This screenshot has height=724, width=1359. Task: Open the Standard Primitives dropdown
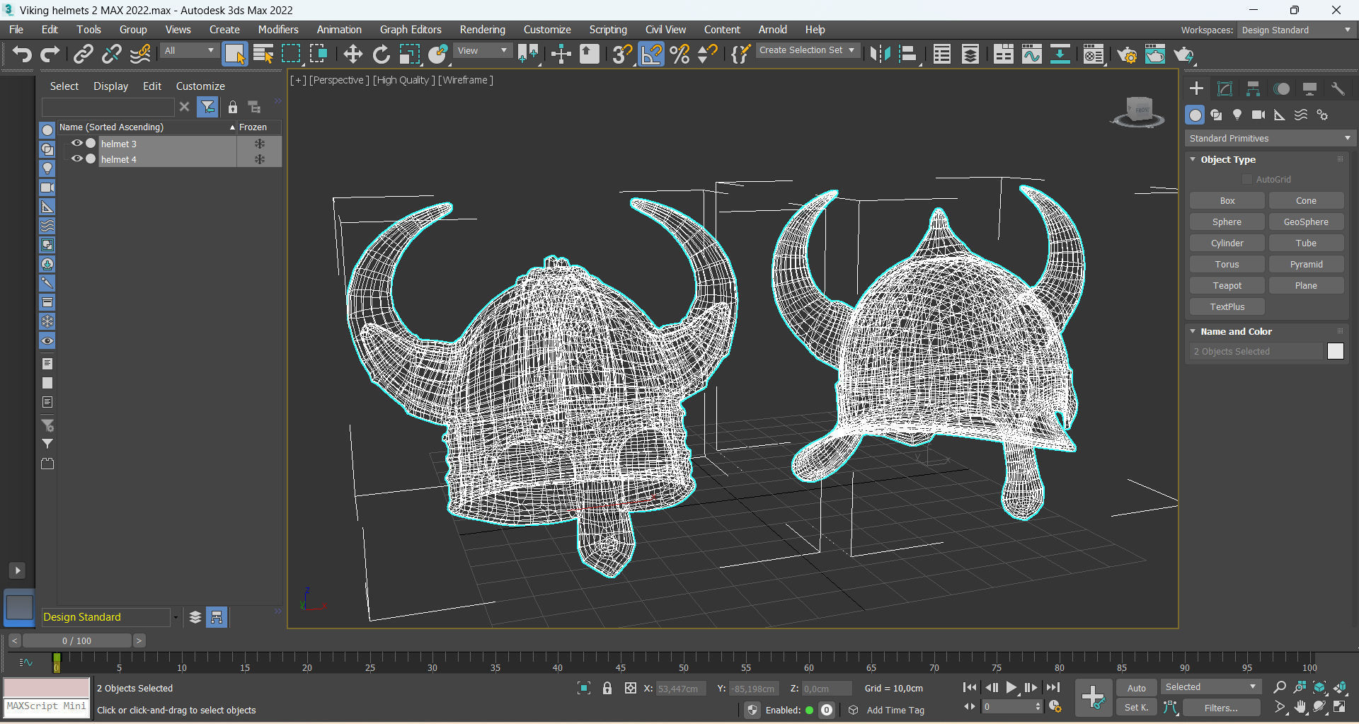coord(1271,138)
